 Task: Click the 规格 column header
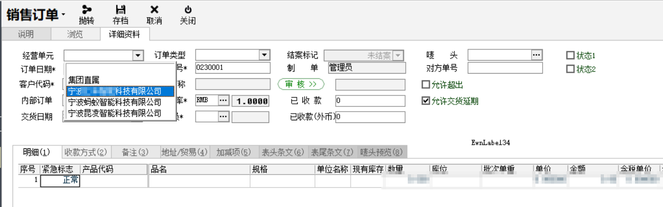[x=283, y=169]
